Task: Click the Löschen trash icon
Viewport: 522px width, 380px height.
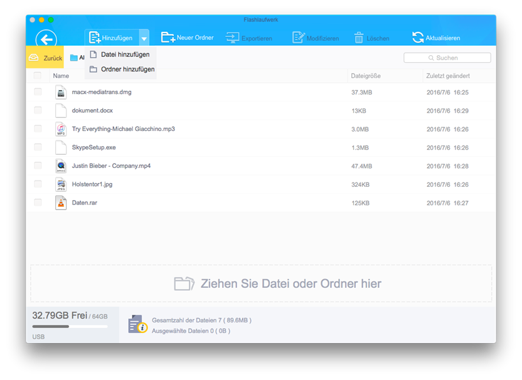Action: [x=358, y=38]
